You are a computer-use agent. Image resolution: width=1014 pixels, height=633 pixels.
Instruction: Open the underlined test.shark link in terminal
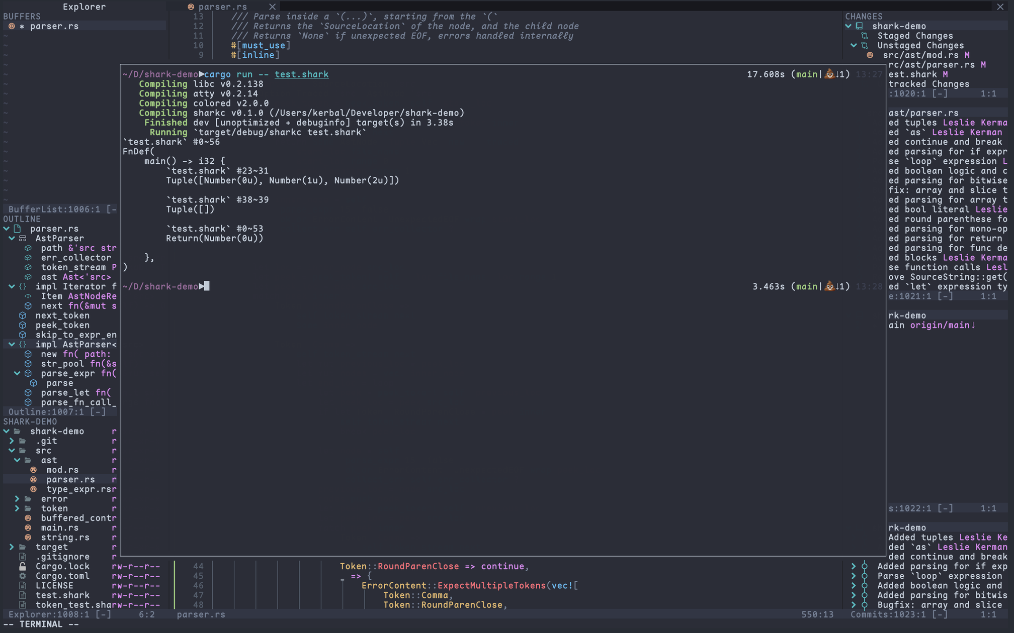tap(301, 74)
